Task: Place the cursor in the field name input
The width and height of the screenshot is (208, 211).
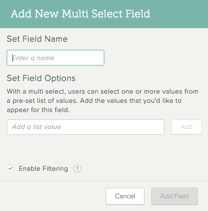Action: point(55,58)
